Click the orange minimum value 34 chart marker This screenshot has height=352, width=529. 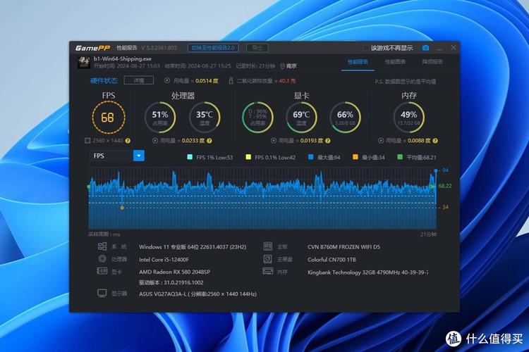(122, 208)
